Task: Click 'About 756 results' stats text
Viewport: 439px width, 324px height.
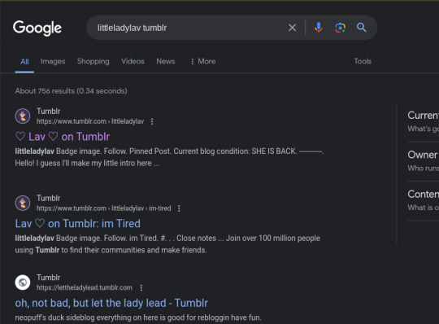Action: (x=71, y=91)
